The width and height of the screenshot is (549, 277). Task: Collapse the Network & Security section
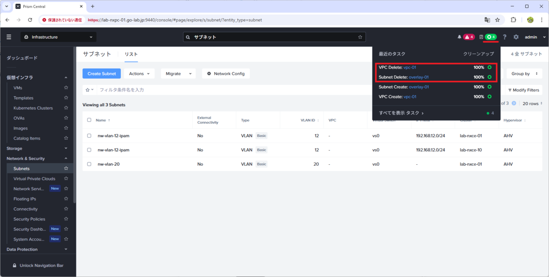click(x=66, y=158)
